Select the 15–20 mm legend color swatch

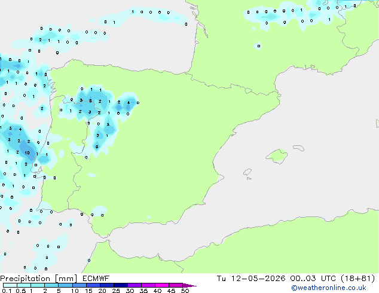click(x=93, y=285)
